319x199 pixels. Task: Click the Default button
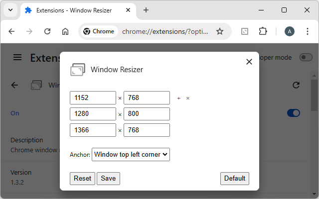pos(235,179)
